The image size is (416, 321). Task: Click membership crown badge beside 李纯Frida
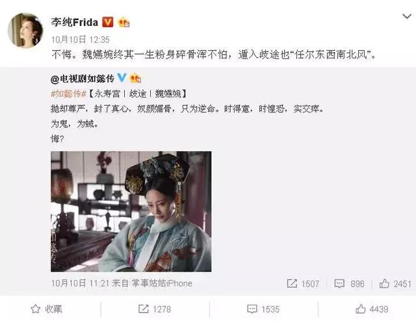point(123,22)
